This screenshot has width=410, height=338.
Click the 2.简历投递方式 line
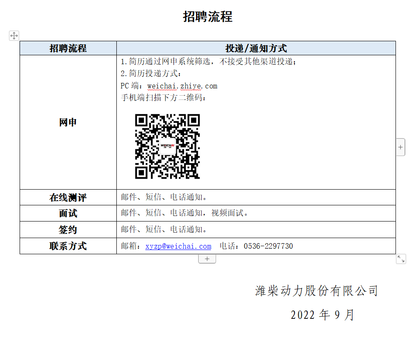click(150, 74)
